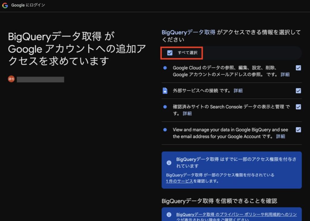Uncheck the Search Console data permission checkbox
Image resolution: width=310 pixels, height=221 pixels.
click(298, 107)
